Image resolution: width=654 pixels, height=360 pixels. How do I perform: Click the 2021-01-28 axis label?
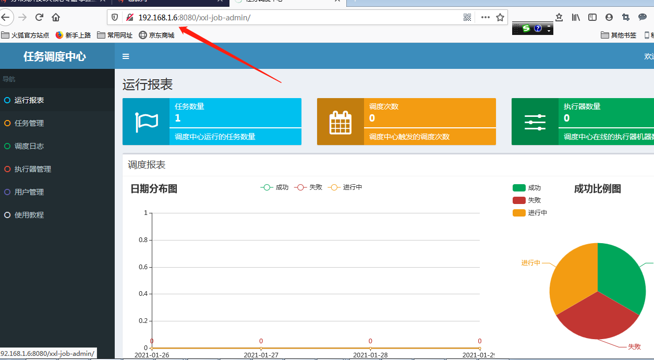370,355
